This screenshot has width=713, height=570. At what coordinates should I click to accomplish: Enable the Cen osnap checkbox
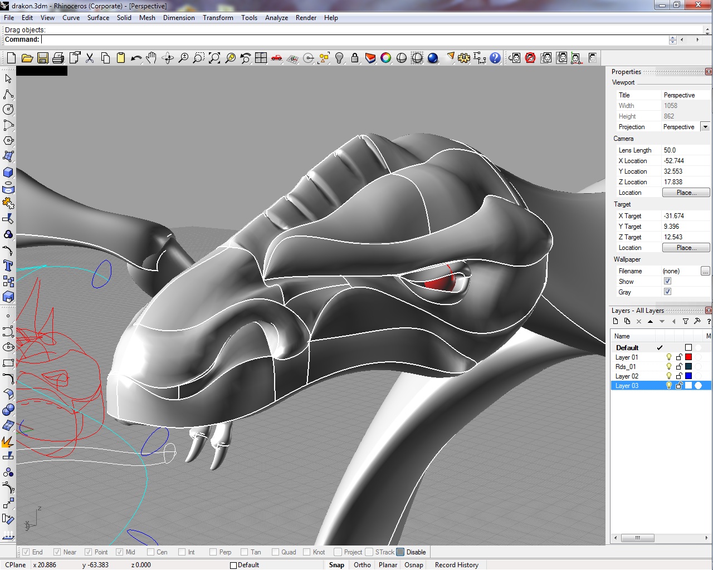click(151, 552)
